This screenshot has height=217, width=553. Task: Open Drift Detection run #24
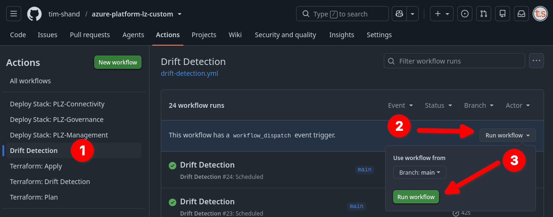(x=207, y=165)
